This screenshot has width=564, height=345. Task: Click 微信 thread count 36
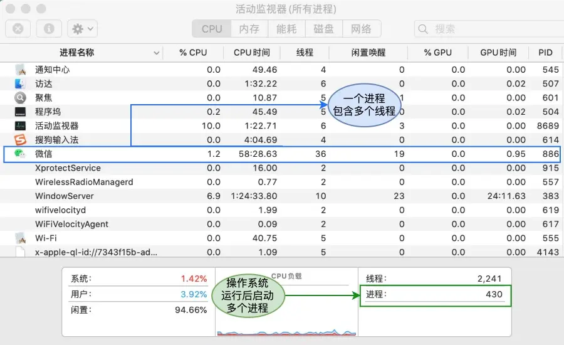tap(320, 154)
